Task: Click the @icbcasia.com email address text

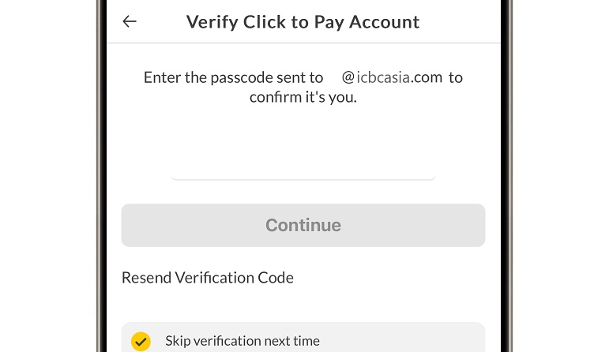Action: pyautogui.click(x=392, y=77)
